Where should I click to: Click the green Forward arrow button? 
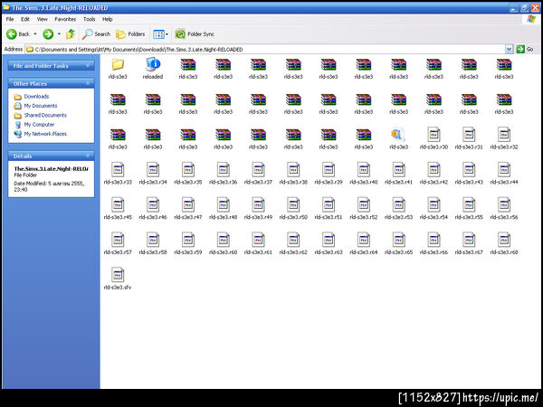coord(48,34)
